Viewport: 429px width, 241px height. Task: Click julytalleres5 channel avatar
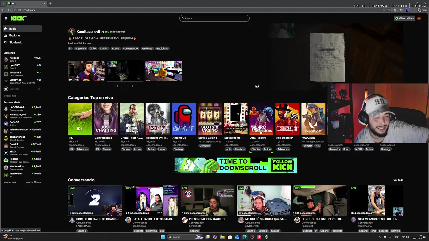pyautogui.click(x=241, y=220)
